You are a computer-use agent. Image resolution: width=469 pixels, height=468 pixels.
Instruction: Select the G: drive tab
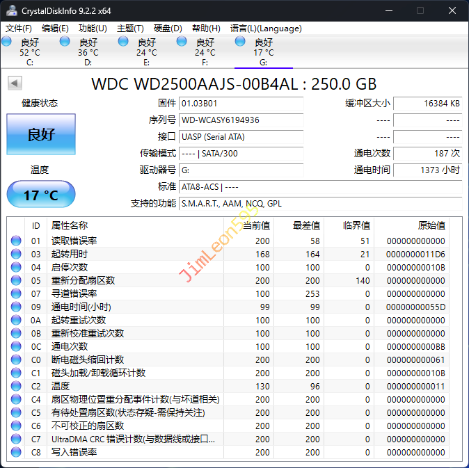pyautogui.click(x=263, y=52)
